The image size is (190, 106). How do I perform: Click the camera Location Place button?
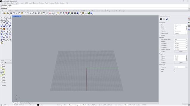point(180,52)
